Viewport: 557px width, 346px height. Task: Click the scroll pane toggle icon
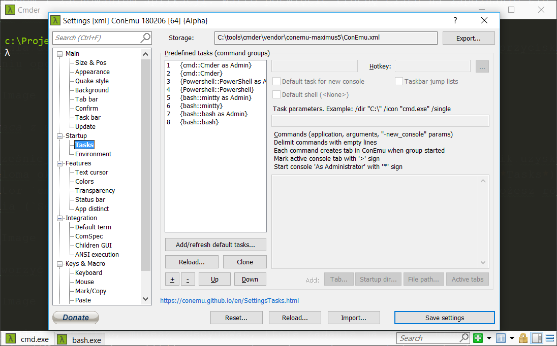537,338
